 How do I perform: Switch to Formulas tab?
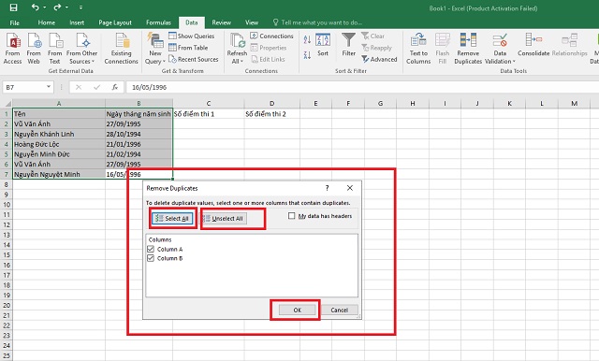tap(158, 22)
